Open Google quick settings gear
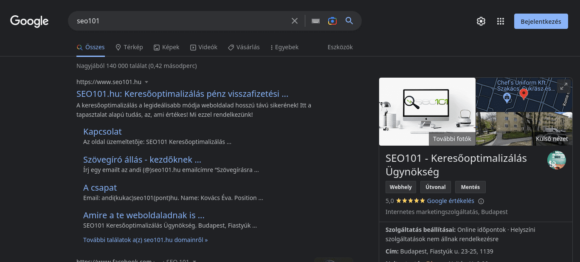This screenshot has width=580, height=262. pos(481,21)
